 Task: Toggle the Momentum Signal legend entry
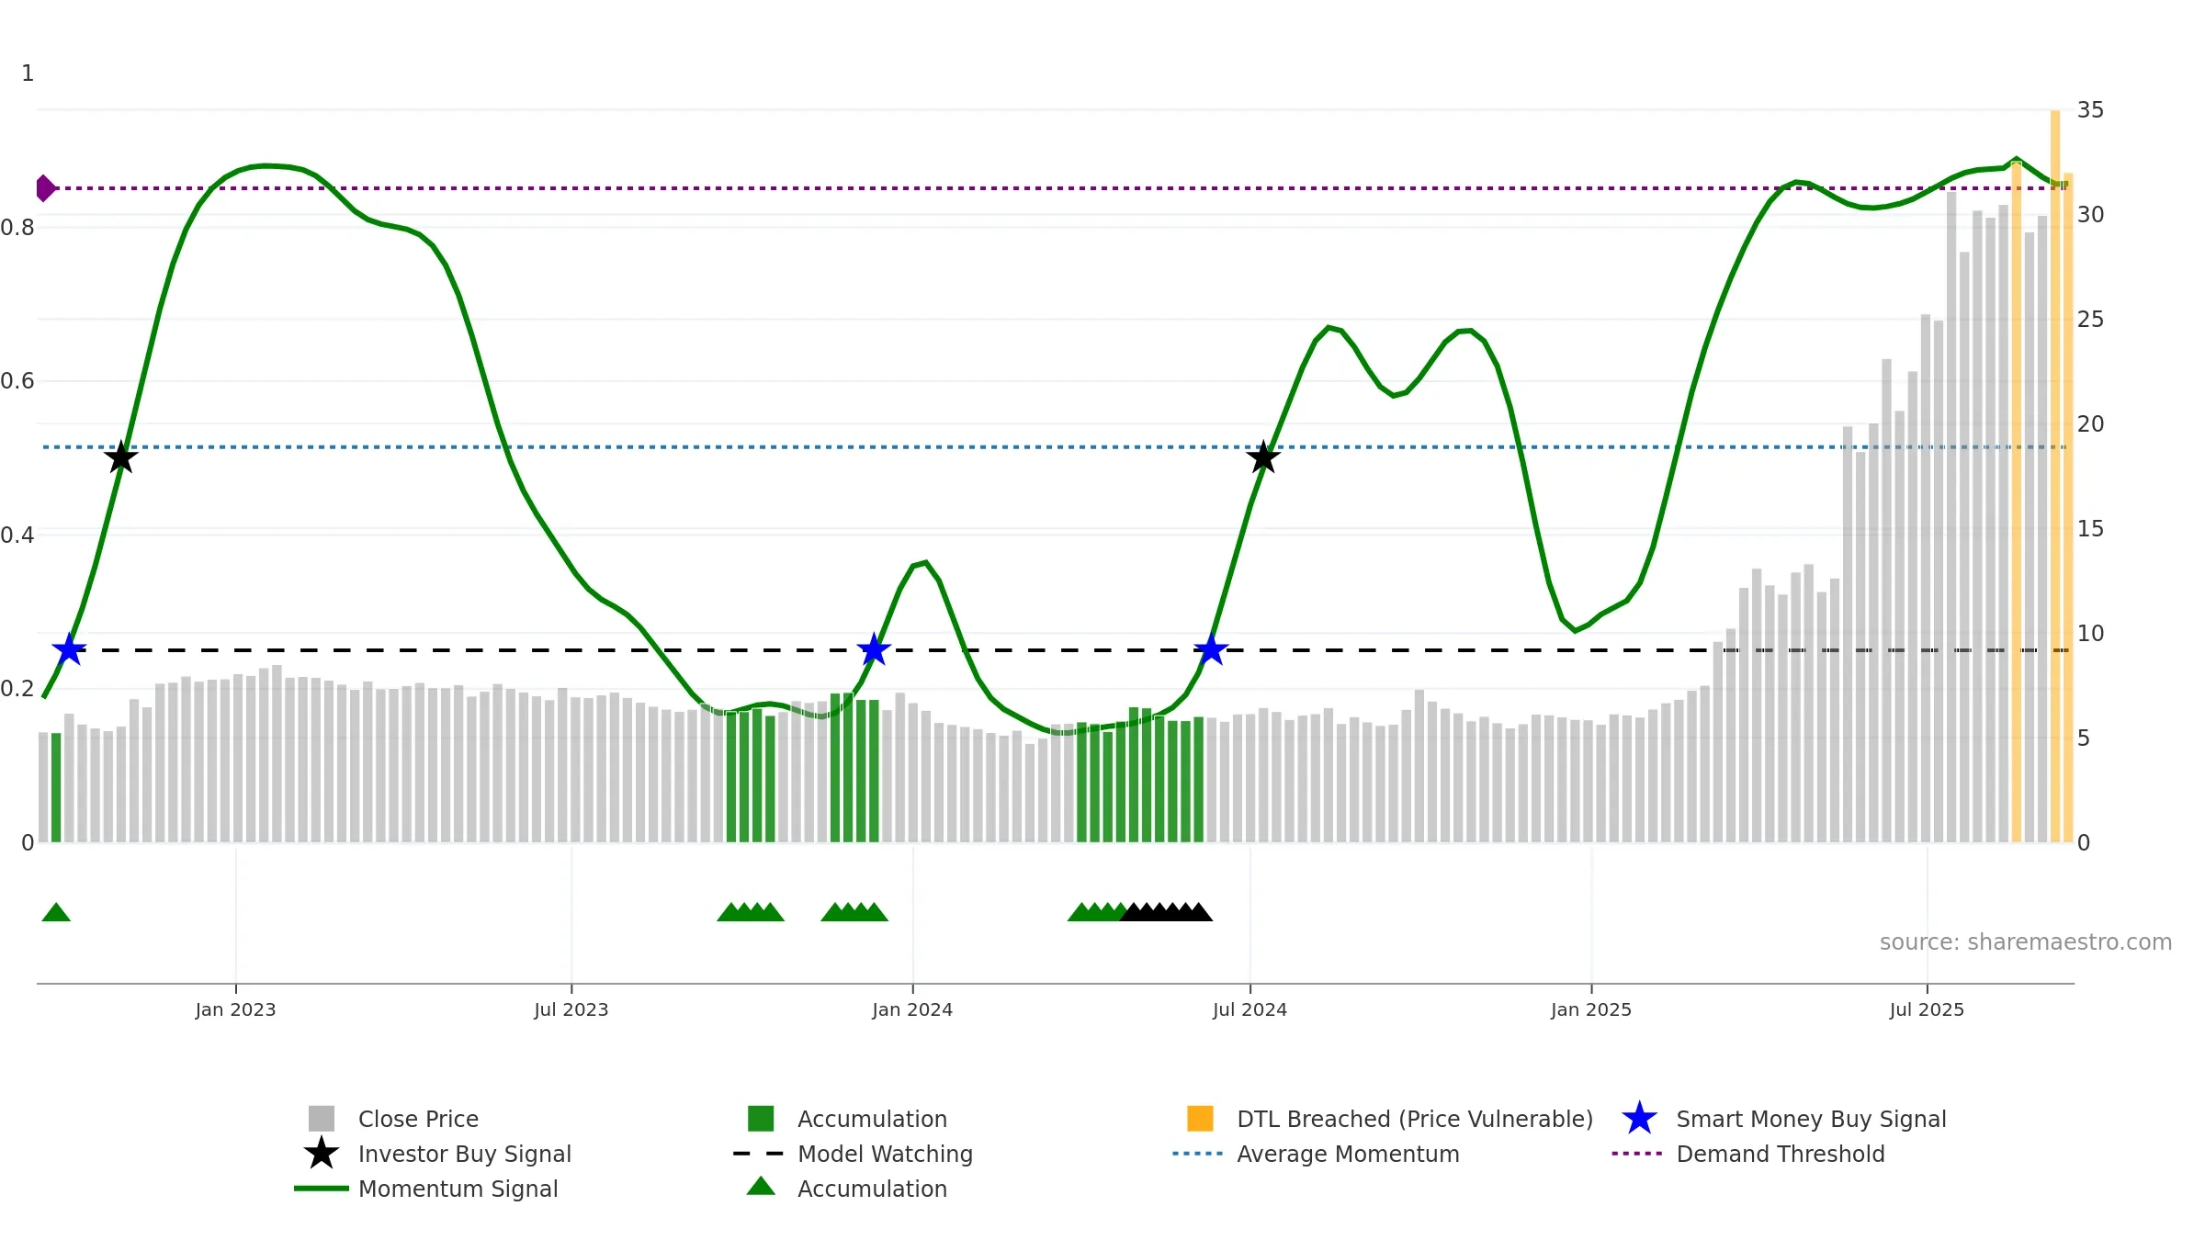click(426, 1189)
